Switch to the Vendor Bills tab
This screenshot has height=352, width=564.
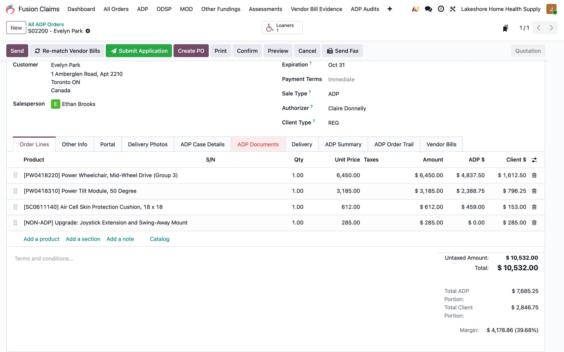[441, 144]
